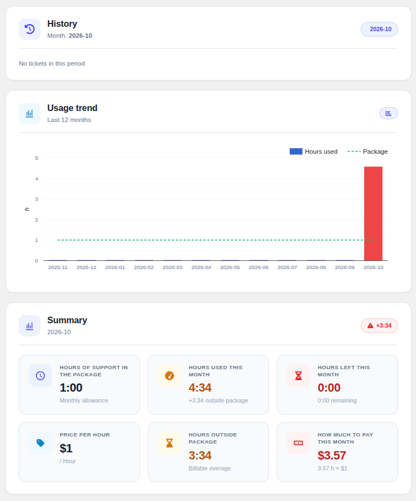Click the 'Usage trend' heading
This screenshot has width=416, height=501.
click(72, 108)
